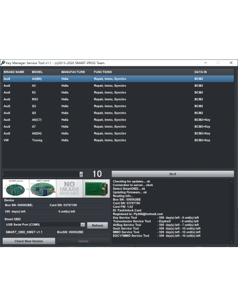Select the VW Toureg row
The height and width of the screenshot is (307, 238).
coord(118,140)
